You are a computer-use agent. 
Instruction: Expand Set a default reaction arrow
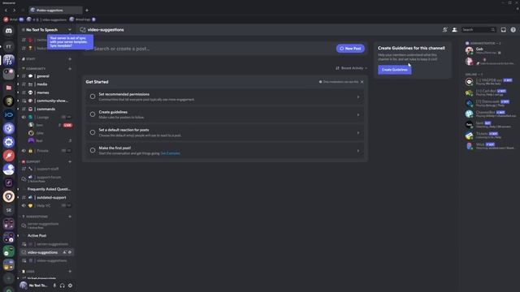coord(358,133)
